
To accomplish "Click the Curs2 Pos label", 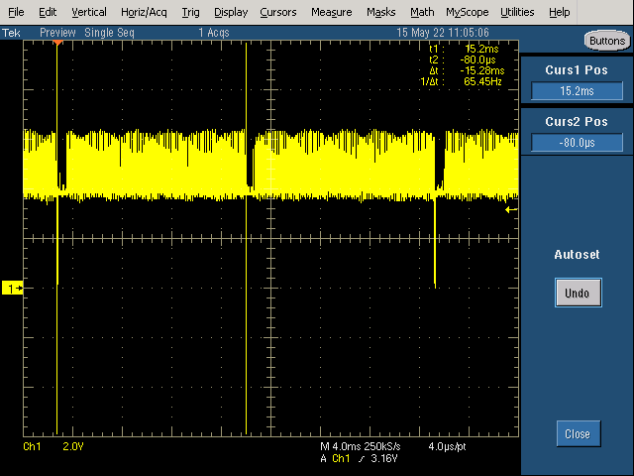I will tap(577, 121).
